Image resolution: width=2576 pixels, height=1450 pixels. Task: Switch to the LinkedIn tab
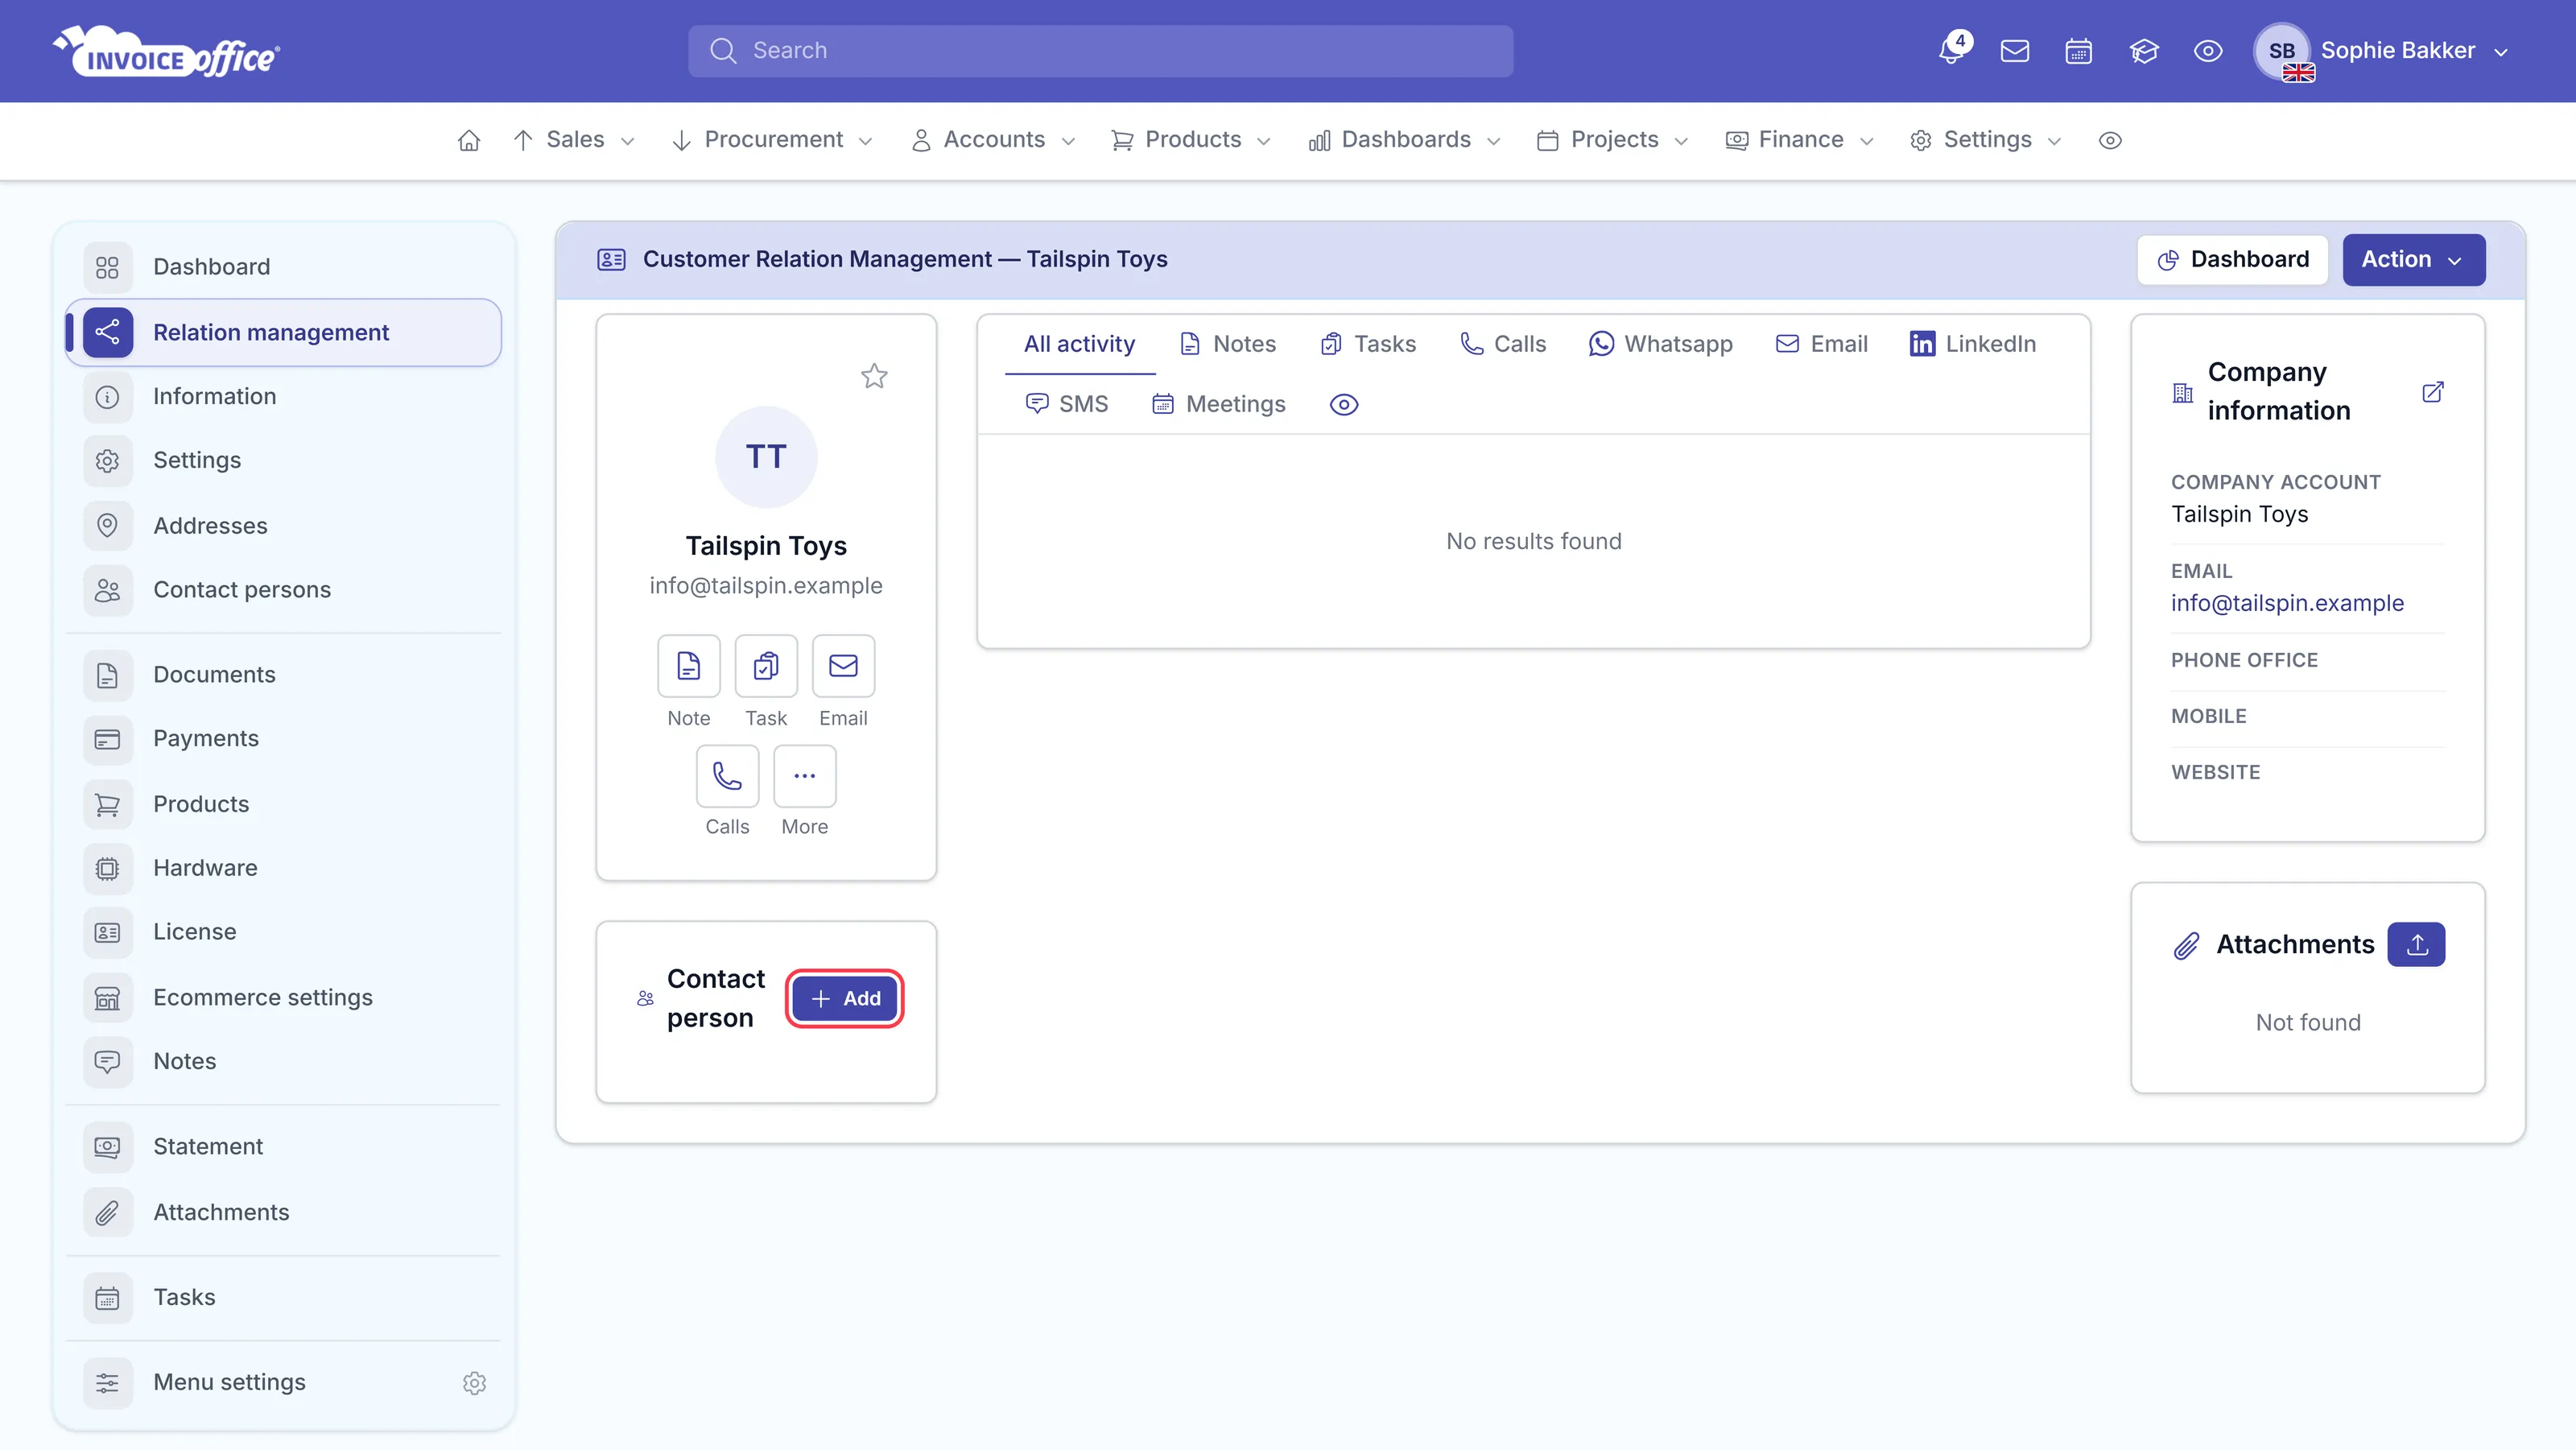(1972, 344)
